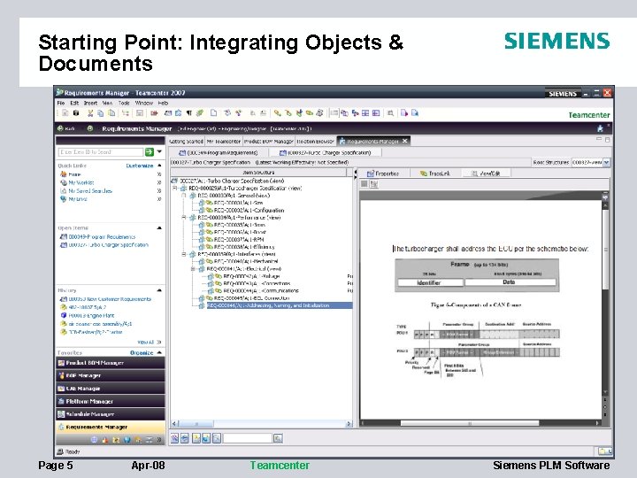Collapse the REQ-000034 Performance node
This screenshot has height=478, width=637.
click(184, 218)
